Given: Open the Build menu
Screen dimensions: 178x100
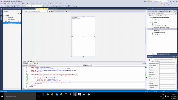Looking at the screenshot, I should point(19,4).
